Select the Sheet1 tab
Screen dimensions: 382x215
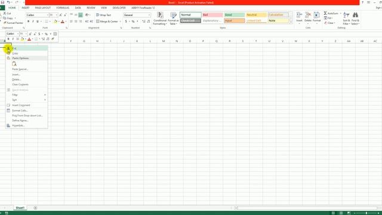[x=20, y=208]
